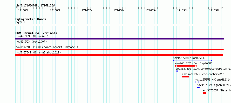Screen dimensions: 231x103
Task: Click the 171688k ruler tick label
Action: click(119, 10)
